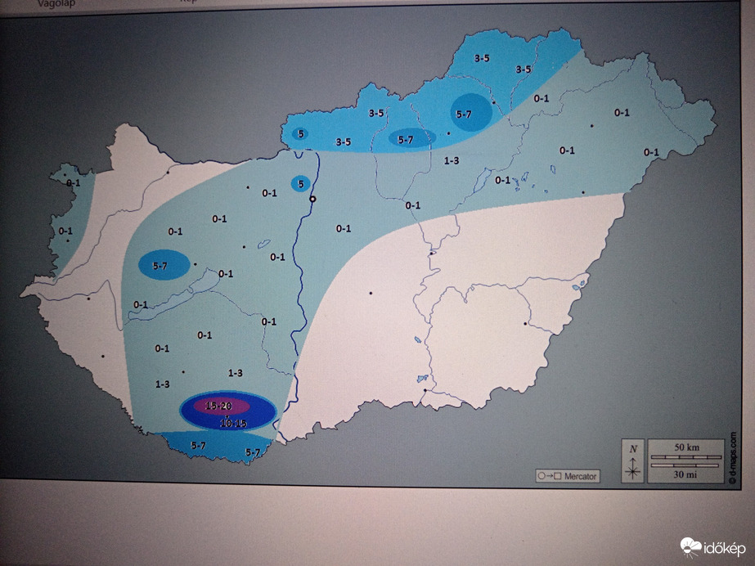Click the topmost 3-5 label in the north
The height and width of the screenshot is (566, 755).
(482, 57)
